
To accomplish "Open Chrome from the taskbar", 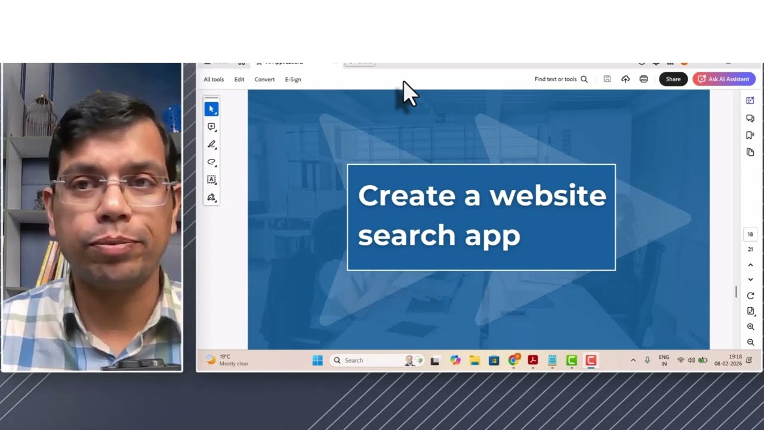I will pos(513,360).
